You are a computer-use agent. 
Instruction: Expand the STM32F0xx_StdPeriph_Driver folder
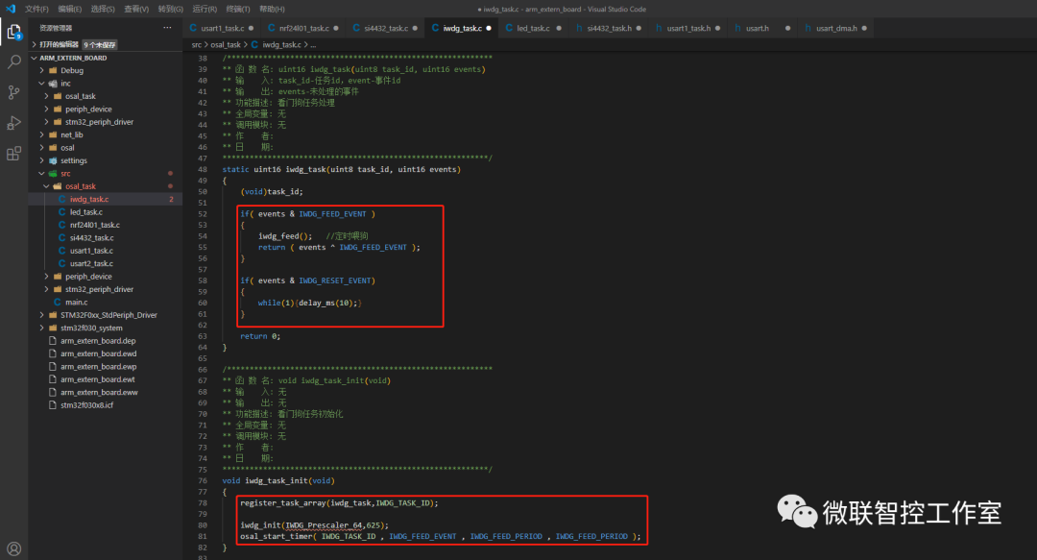pyautogui.click(x=109, y=315)
